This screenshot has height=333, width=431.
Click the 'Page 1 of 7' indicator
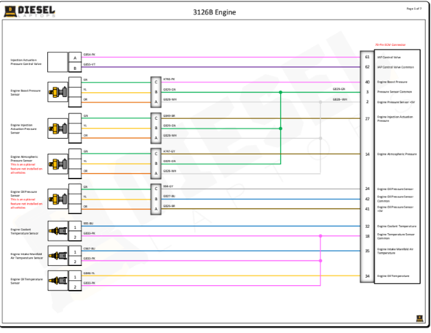414,9
